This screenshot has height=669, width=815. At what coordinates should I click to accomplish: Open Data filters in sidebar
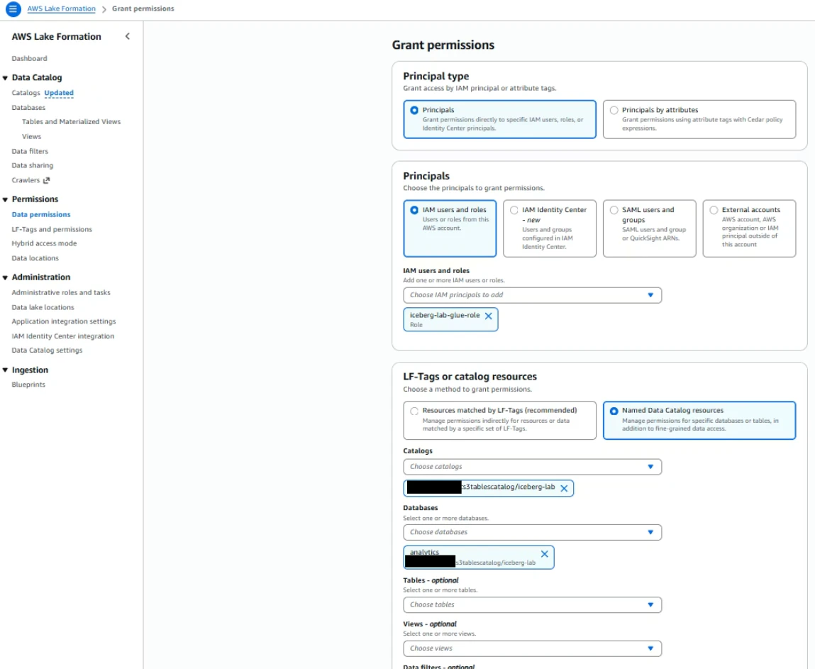[x=30, y=151]
